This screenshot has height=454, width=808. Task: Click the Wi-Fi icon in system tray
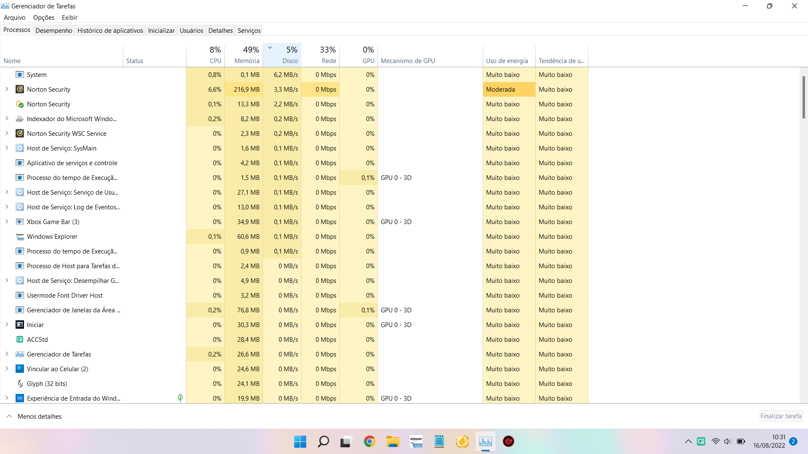tap(715, 441)
